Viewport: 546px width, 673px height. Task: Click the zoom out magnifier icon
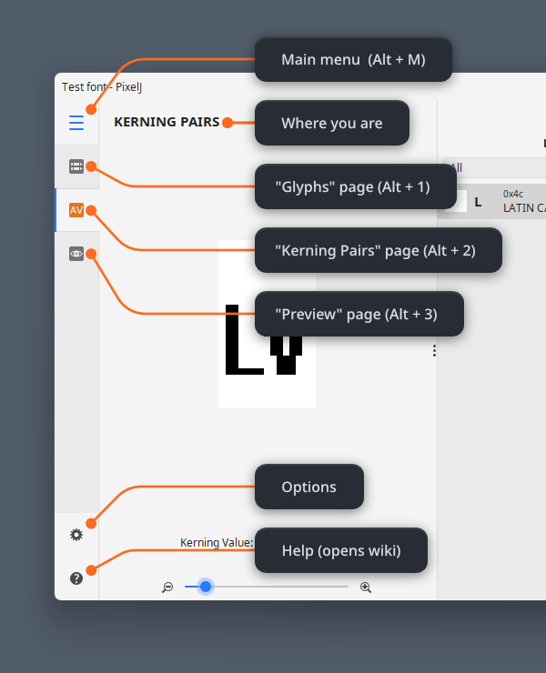pyautogui.click(x=167, y=588)
